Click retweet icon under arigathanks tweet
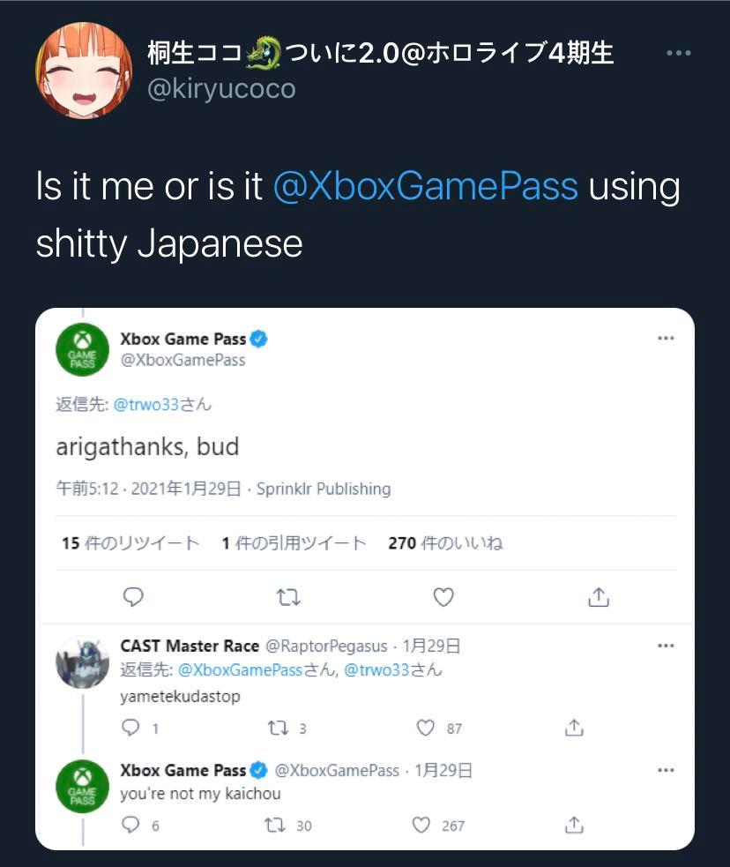 click(x=288, y=598)
